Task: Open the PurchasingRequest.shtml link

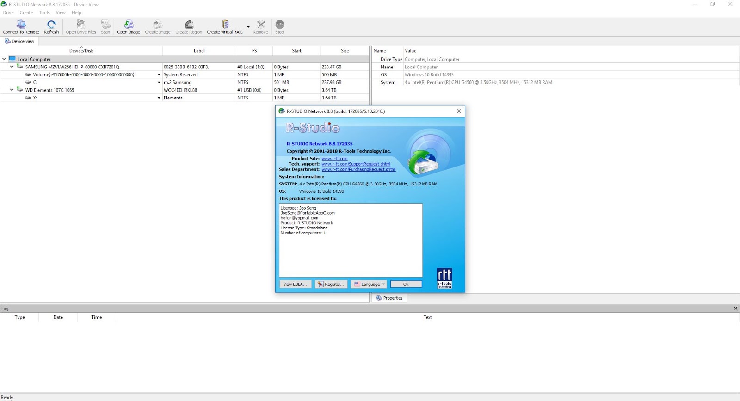Action: 358,169
